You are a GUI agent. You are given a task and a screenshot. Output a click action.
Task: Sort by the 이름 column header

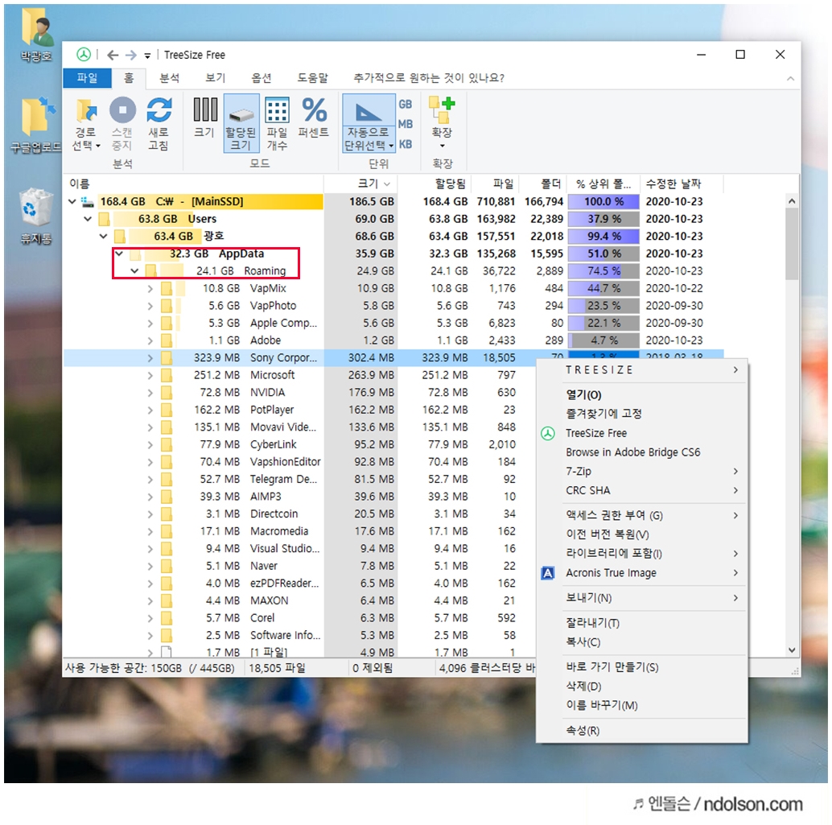coord(194,184)
